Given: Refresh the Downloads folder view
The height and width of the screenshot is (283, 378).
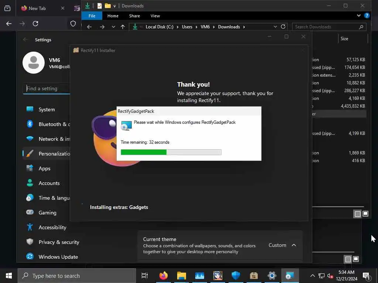Looking at the screenshot, I should pos(283,27).
